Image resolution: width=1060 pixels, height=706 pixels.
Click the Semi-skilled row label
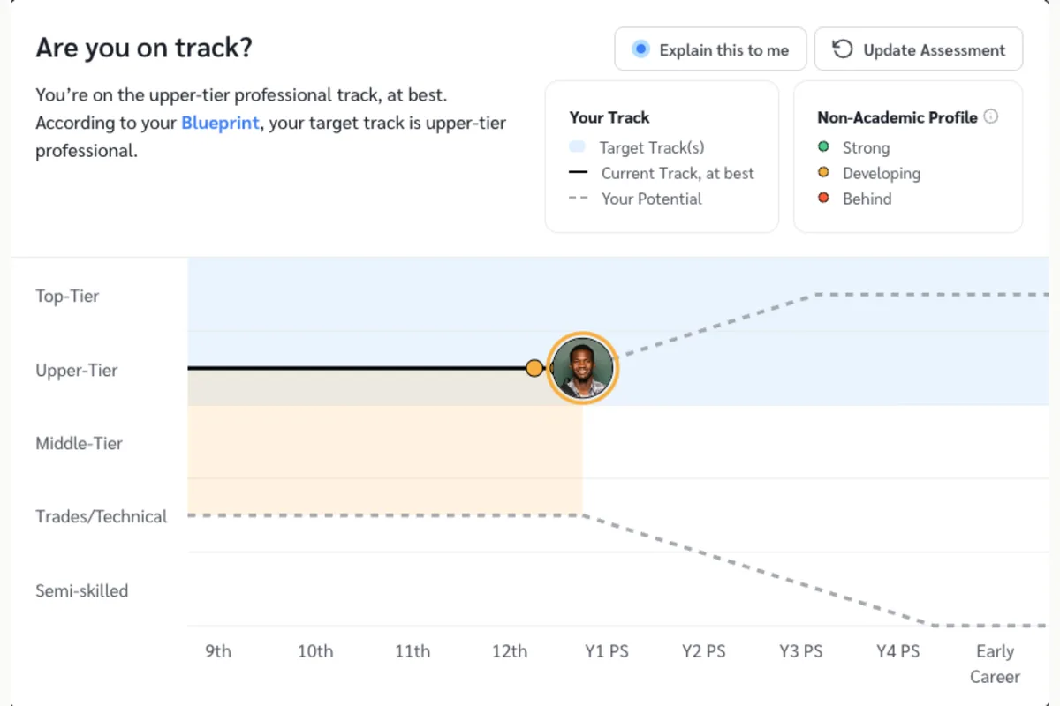(81, 590)
